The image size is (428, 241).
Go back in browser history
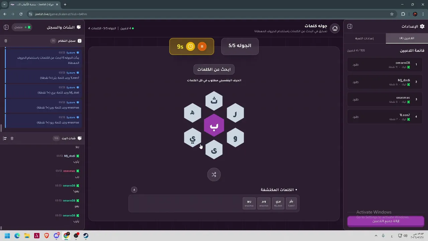[x=5, y=14]
